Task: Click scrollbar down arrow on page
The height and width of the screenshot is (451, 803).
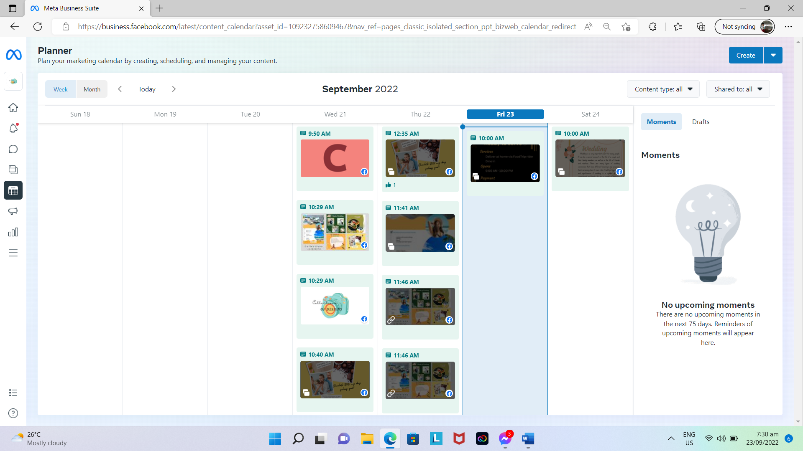Action: tap(798, 421)
